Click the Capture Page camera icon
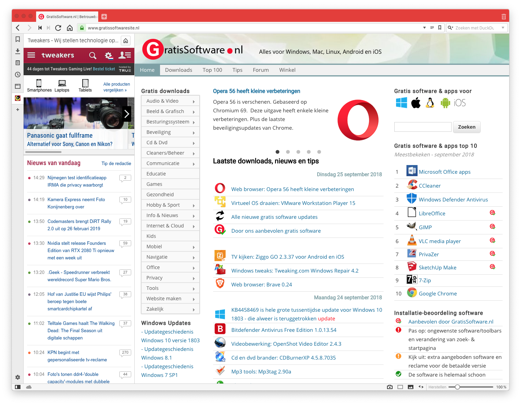The height and width of the screenshot is (405, 521). 390,387
